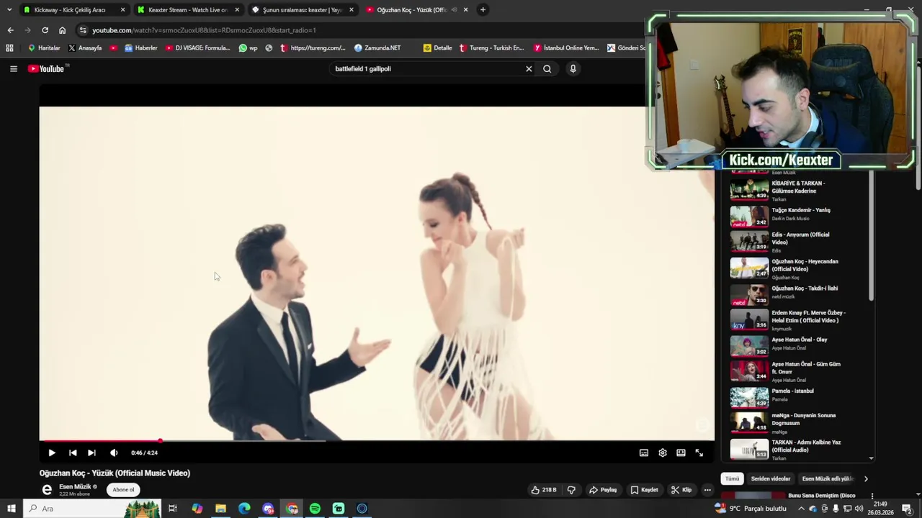This screenshot has height=518, width=922.
Task: Select the Tümü filter chip
Action: coord(732,478)
